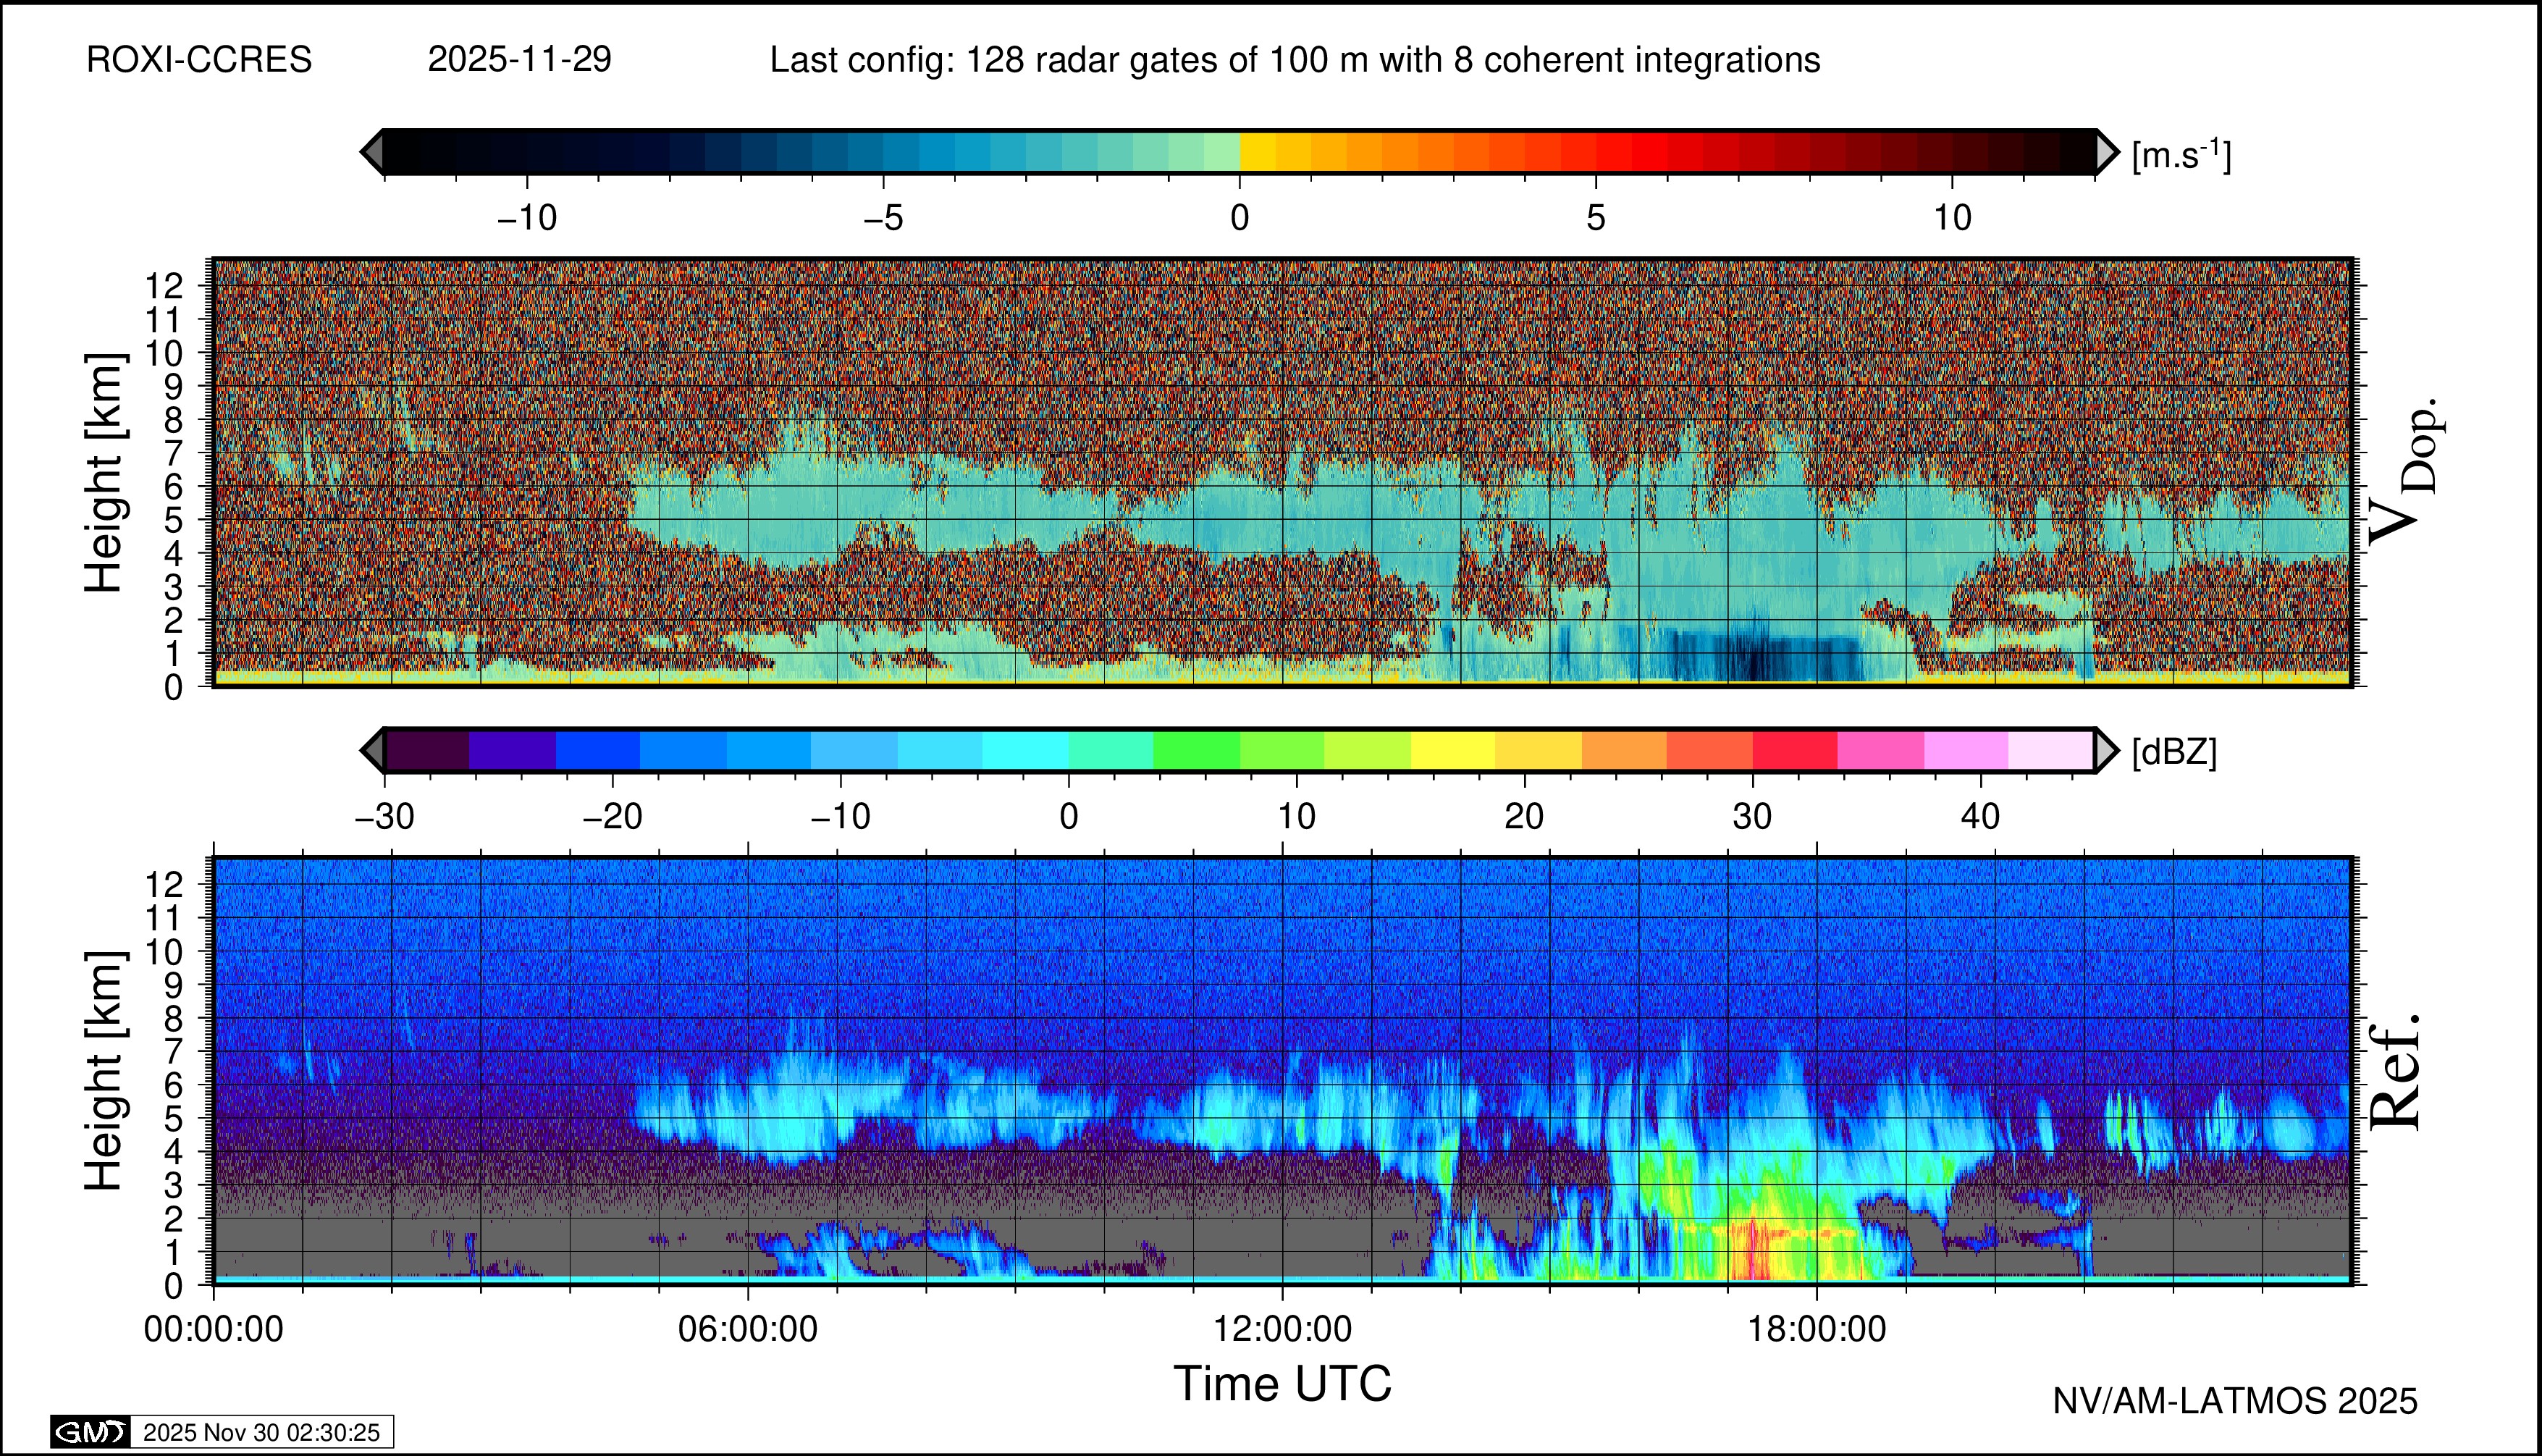Image resolution: width=2542 pixels, height=1456 pixels.
Task: Click the red heavy-rain core in reflectivity
Action: pyautogui.click(x=1752, y=1252)
